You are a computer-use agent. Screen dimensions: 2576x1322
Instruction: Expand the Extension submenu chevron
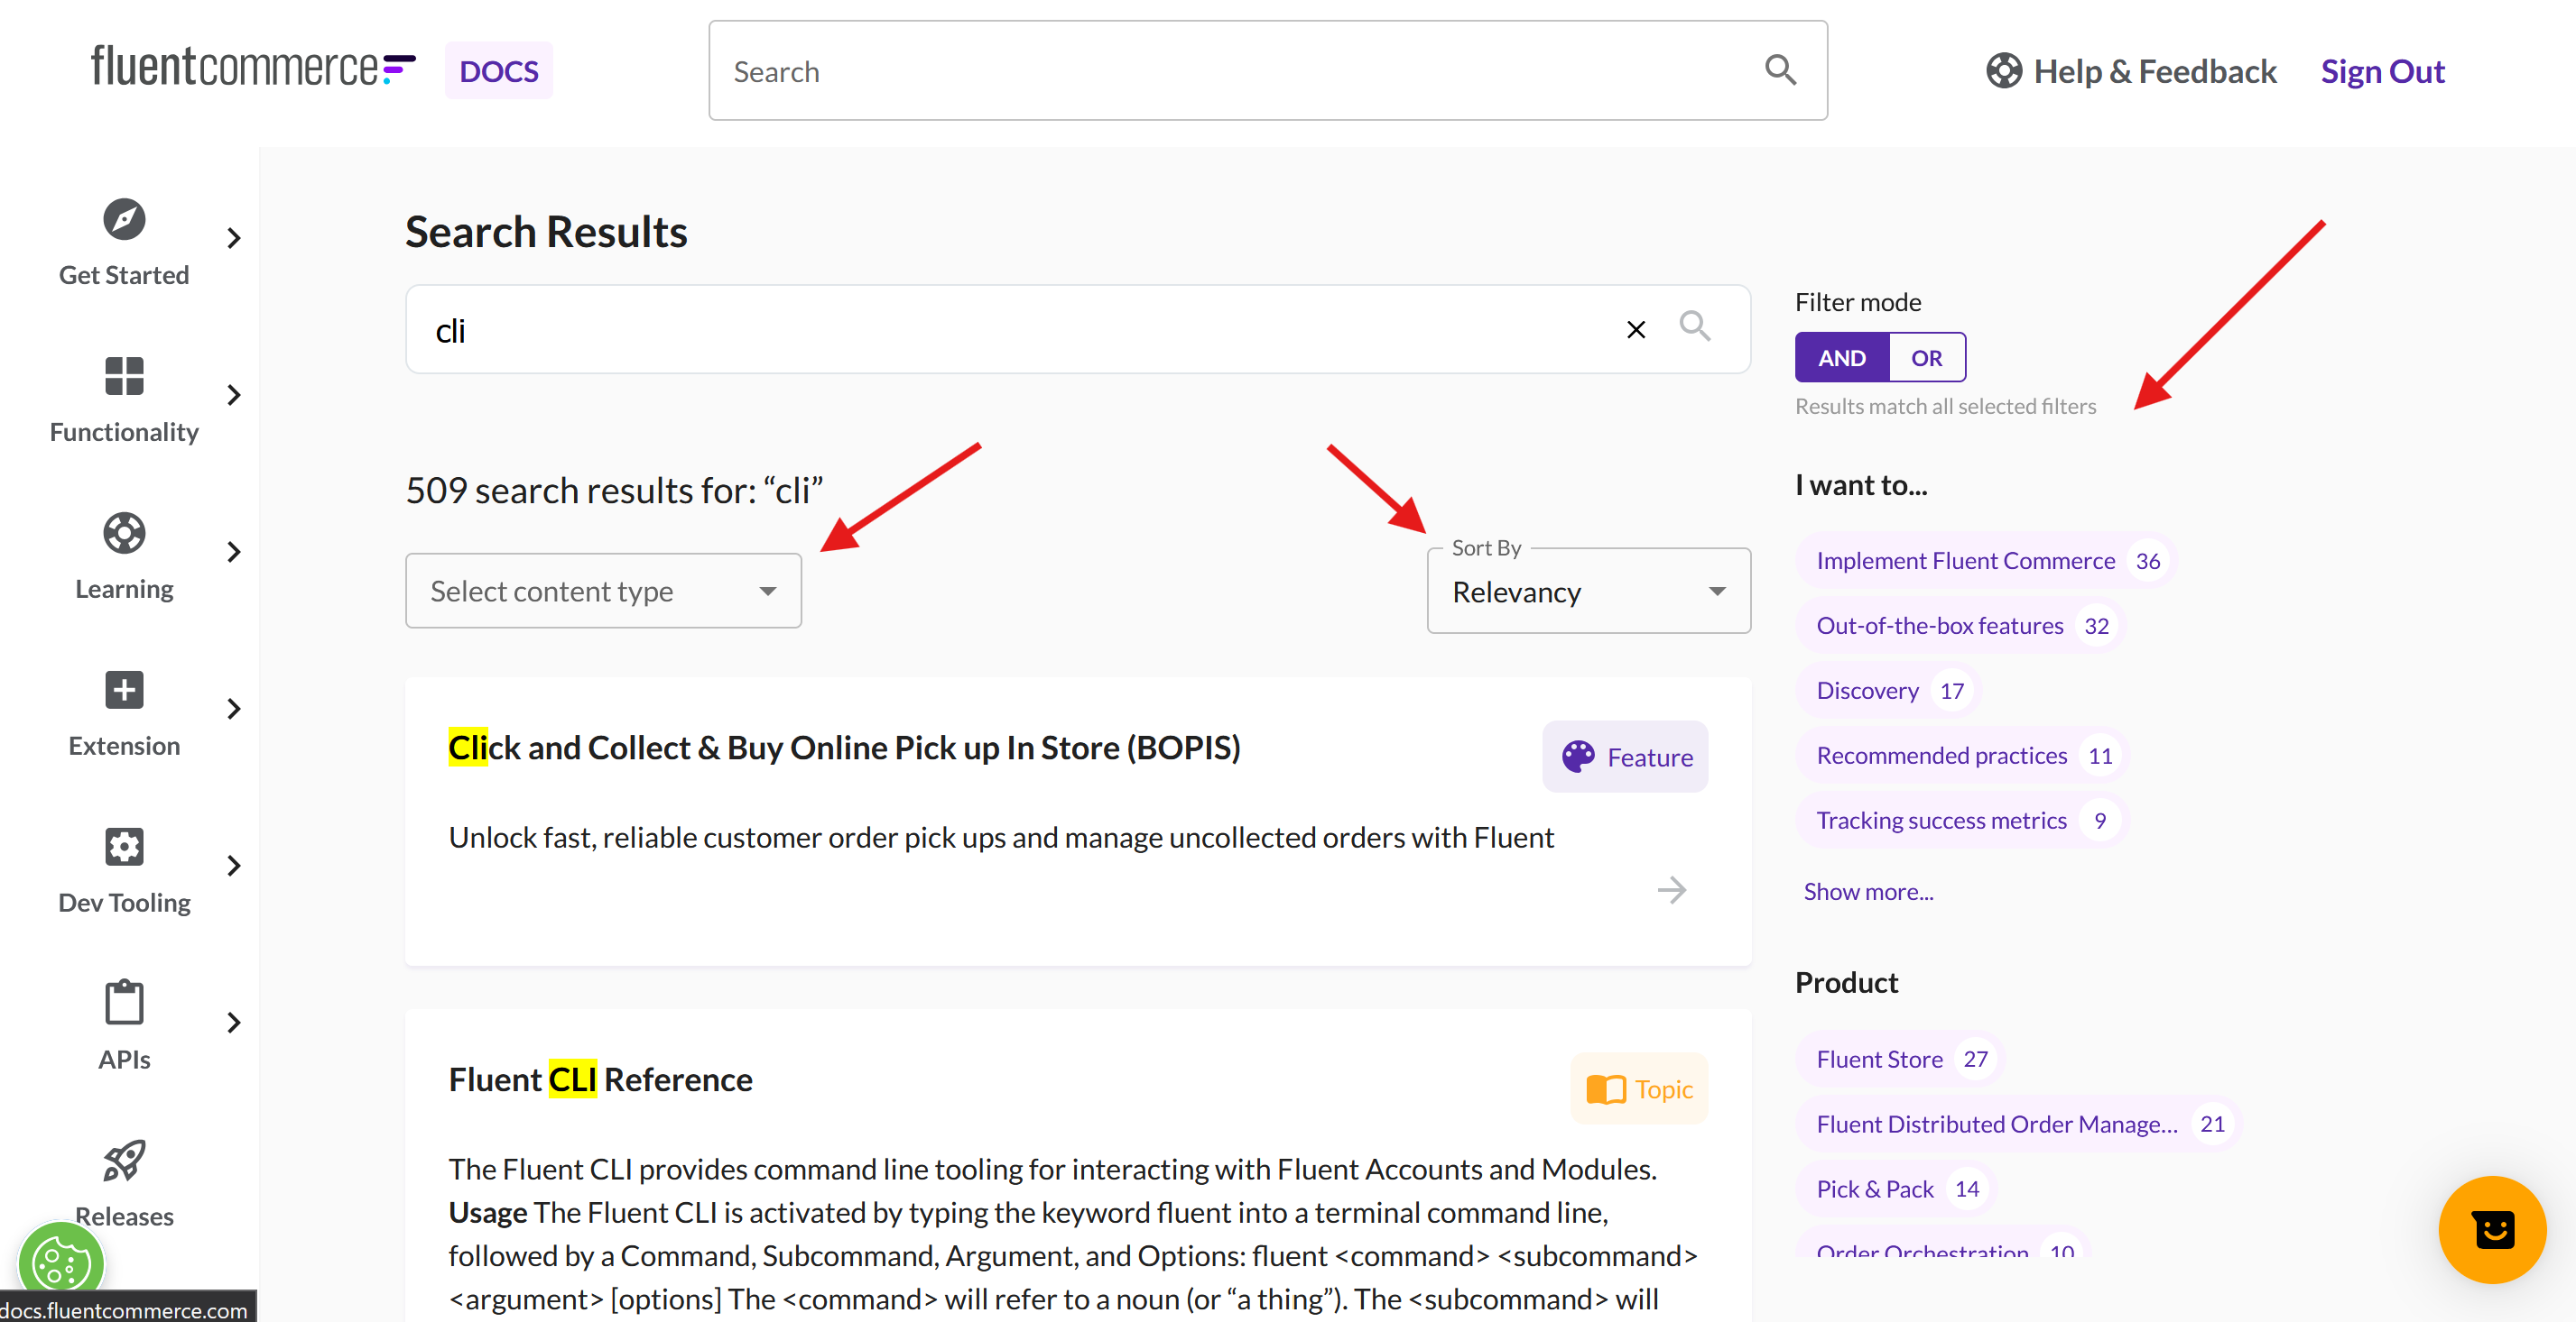(233, 709)
